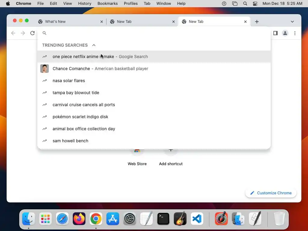Open the View menu
The image size is (308, 231).
click(67, 4)
